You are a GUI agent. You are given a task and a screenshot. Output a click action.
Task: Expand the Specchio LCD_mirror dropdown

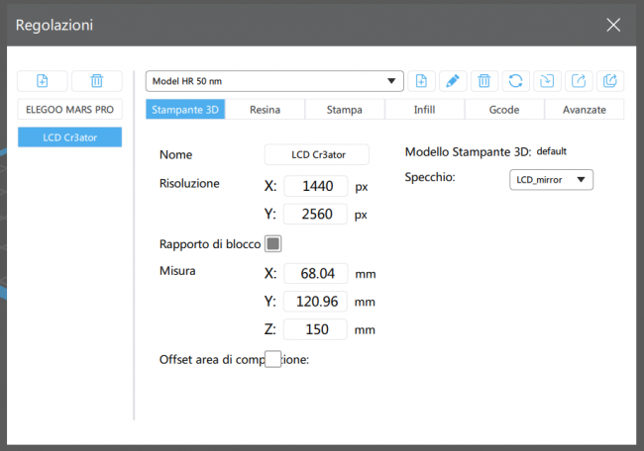pyautogui.click(x=550, y=179)
